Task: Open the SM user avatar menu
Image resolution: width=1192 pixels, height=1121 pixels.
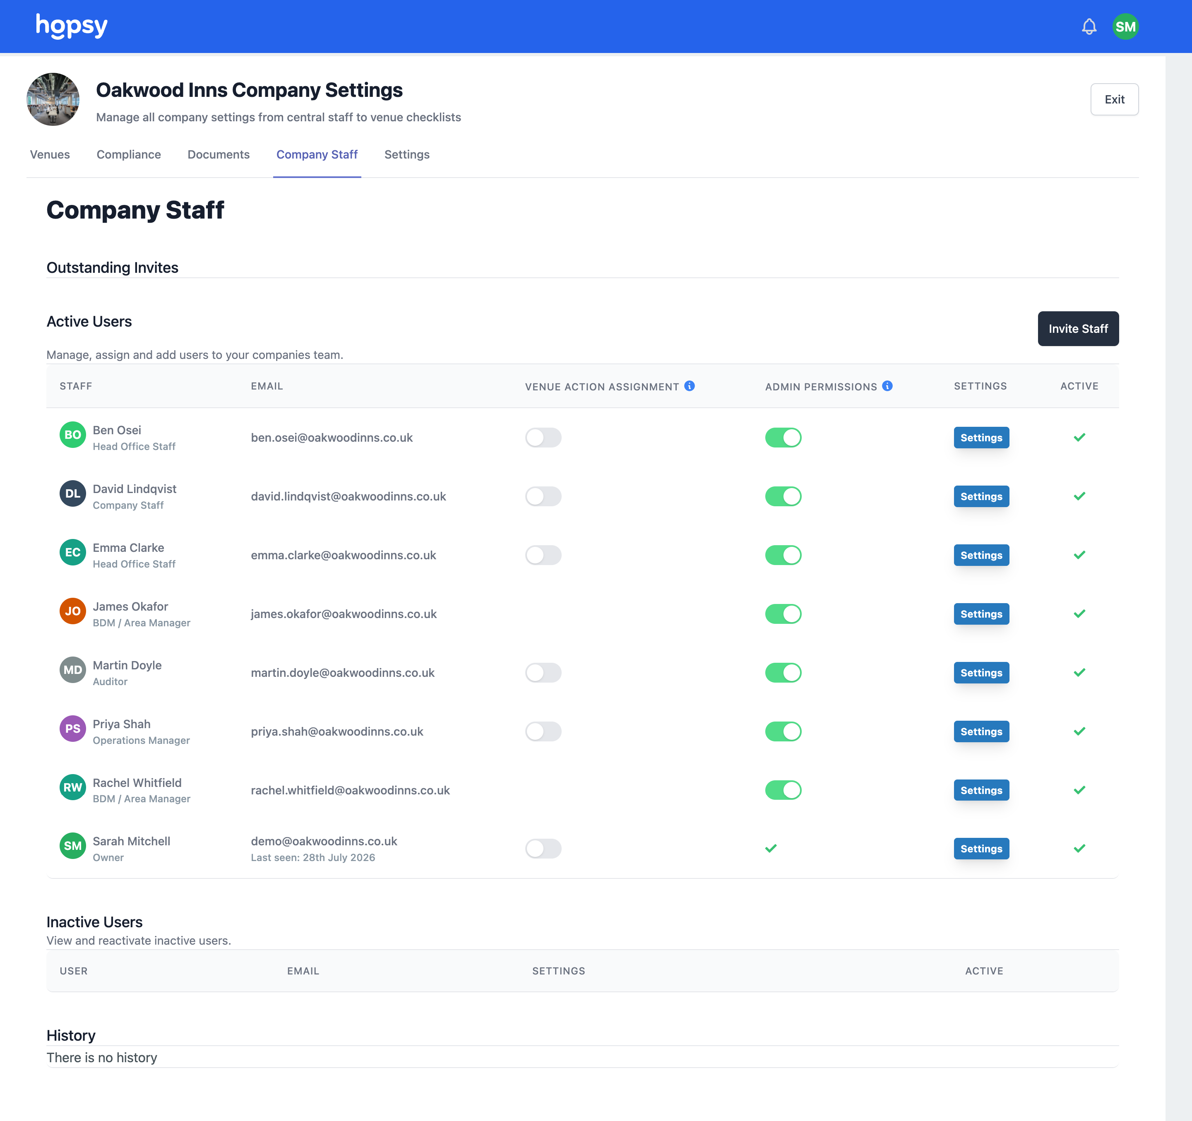Action: click(1125, 26)
